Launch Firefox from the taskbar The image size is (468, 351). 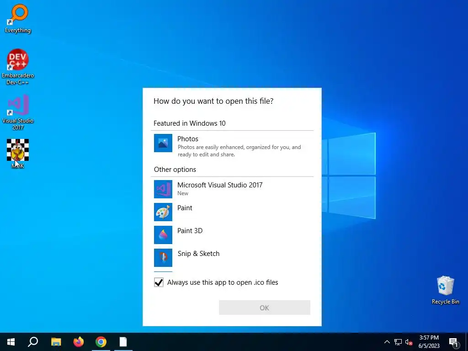pyautogui.click(x=79, y=342)
